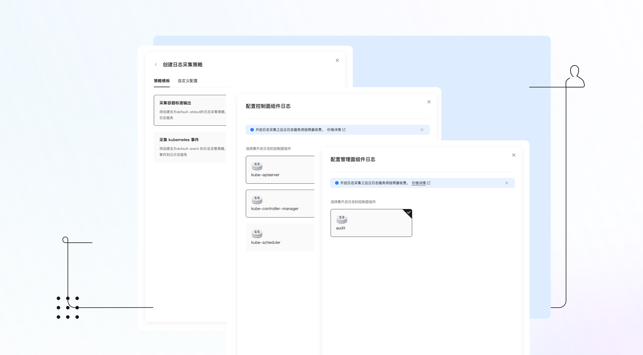Switch to 策略模板 tab
This screenshot has width=643, height=355.
tap(162, 81)
